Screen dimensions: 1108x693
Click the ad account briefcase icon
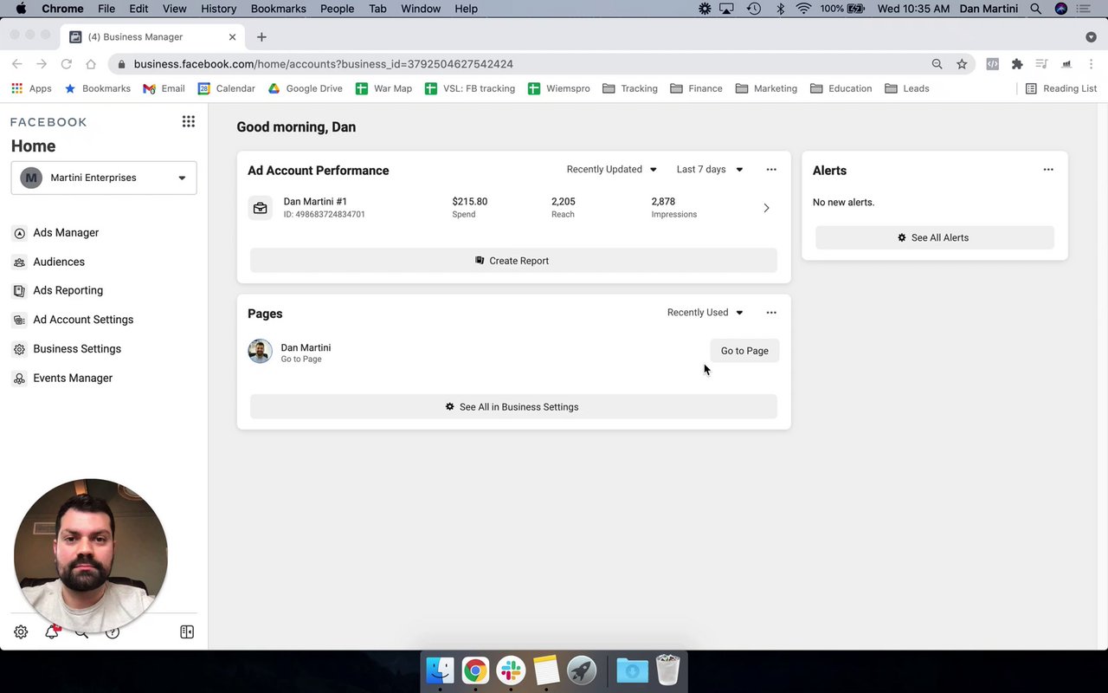tap(260, 208)
